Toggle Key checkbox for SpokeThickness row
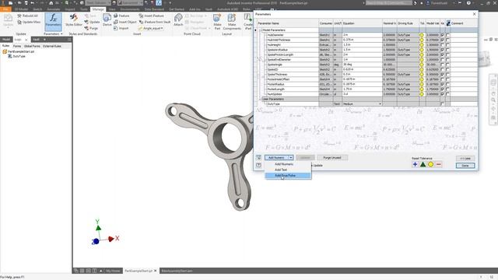Viewport: 498px width, 280px height. click(x=442, y=75)
